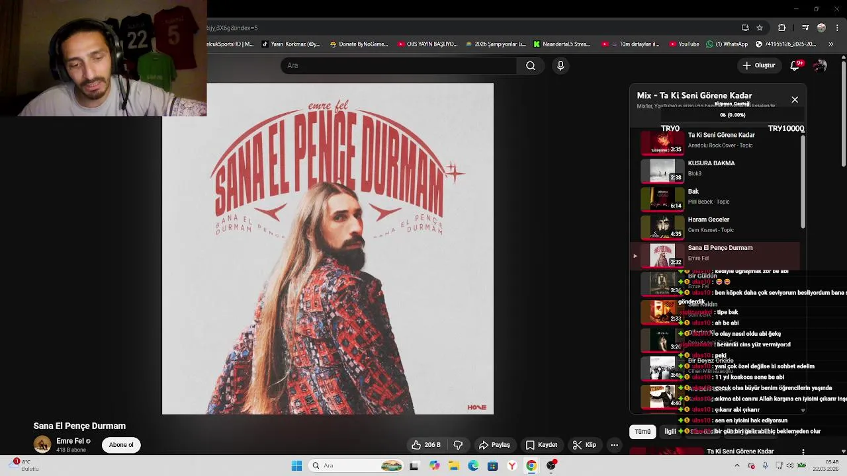The image size is (847, 476).
Task: Focus the YouTube Ara search field
Action: pos(398,65)
